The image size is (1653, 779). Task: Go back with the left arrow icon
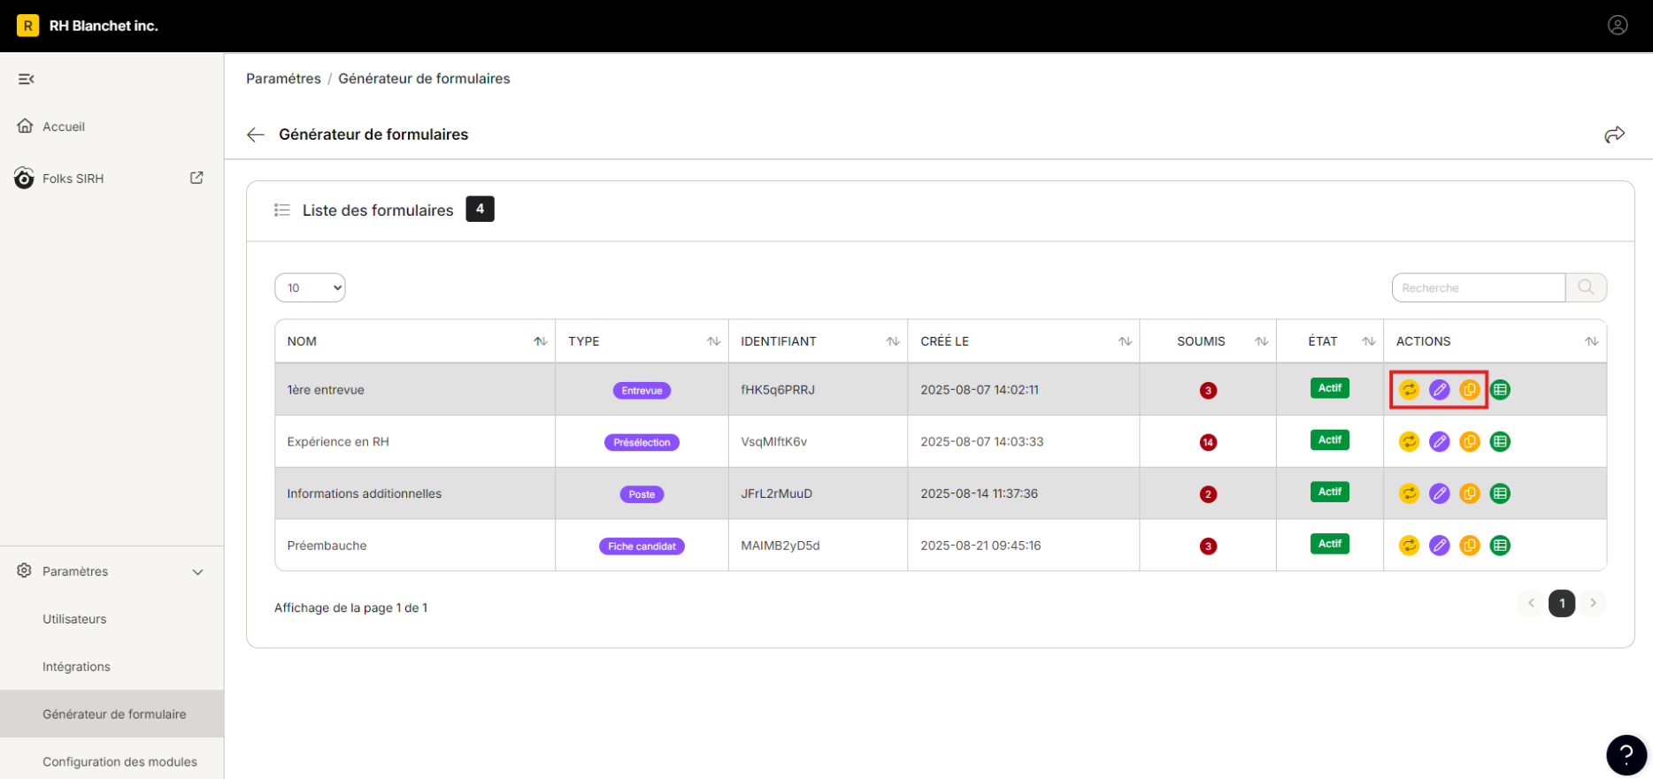256,134
